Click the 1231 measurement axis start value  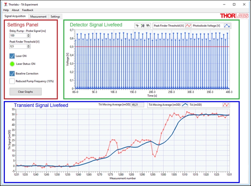click(x=16, y=174)
